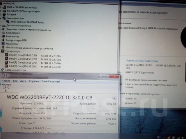Viewport: 186px width, 139px height.
Task: Click the Общее время работы 4928 ч value
Action: coord(107,124)
